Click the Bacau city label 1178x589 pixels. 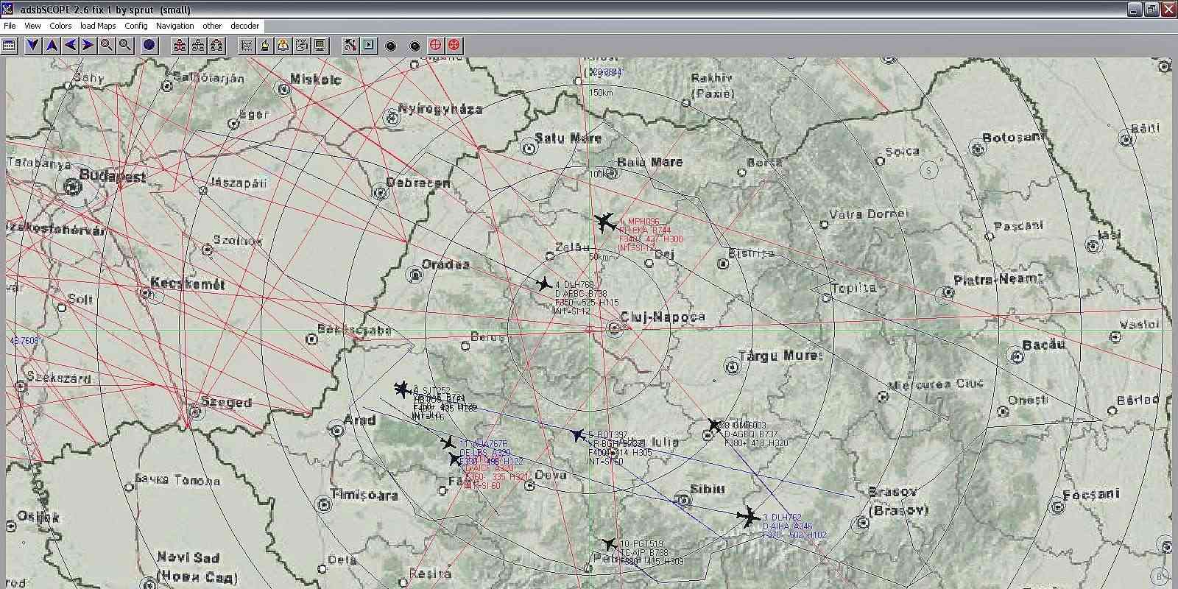coord(1043,345)
